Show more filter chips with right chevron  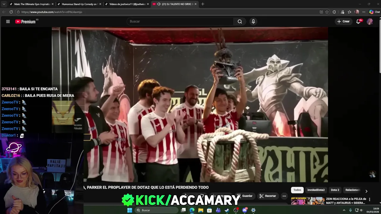click(366, 191)
